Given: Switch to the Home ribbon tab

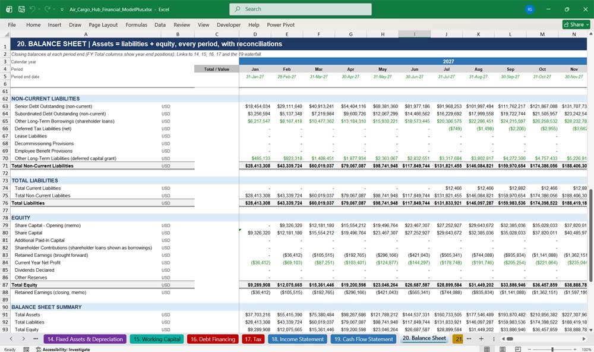Looking at the screenshot, I should (x=33, y=24).
